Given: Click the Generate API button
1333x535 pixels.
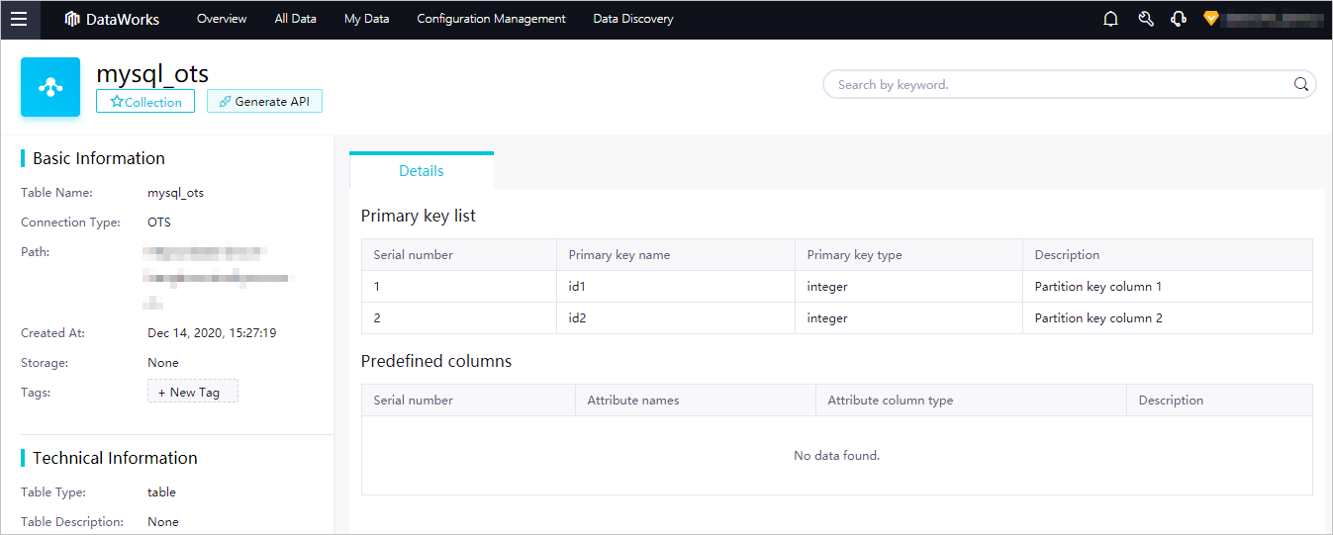Looking at the screenshot, I should (264, 102).
